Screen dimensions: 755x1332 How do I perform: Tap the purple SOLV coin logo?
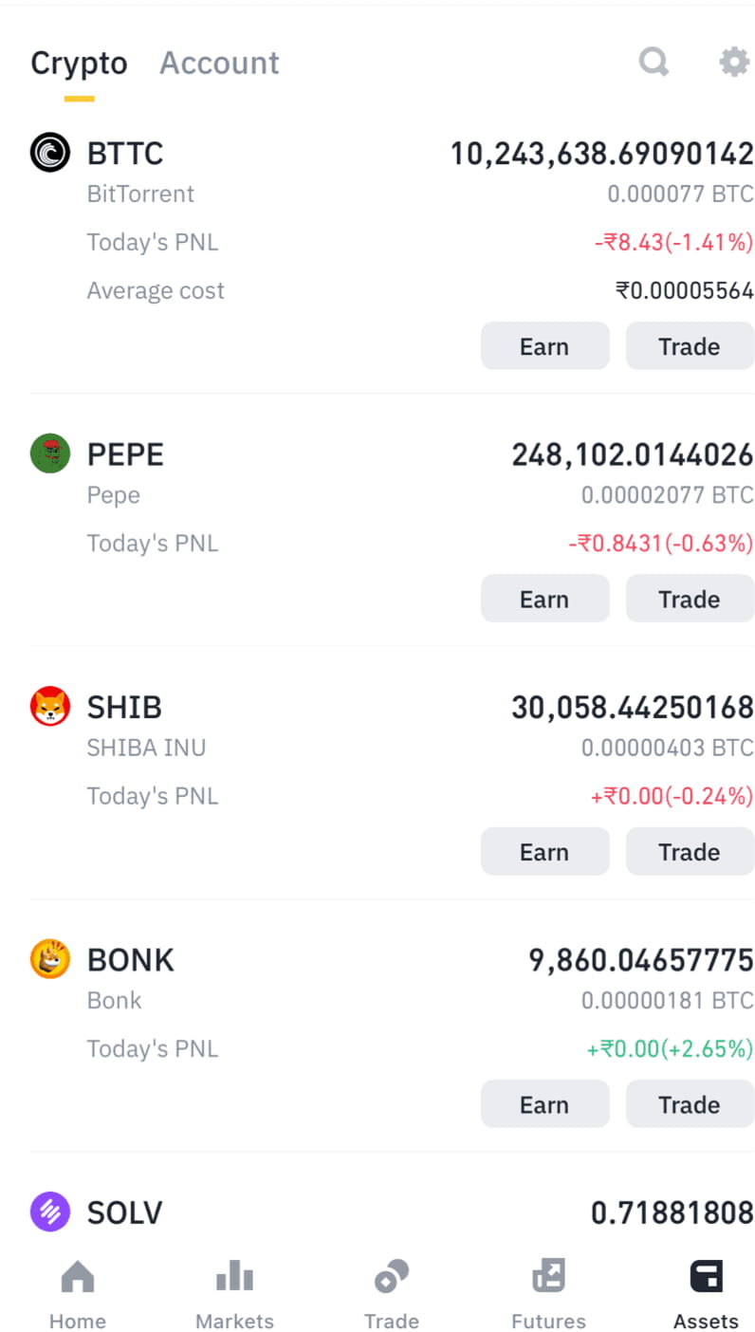pyautogui.click(x=50, y=1212)
